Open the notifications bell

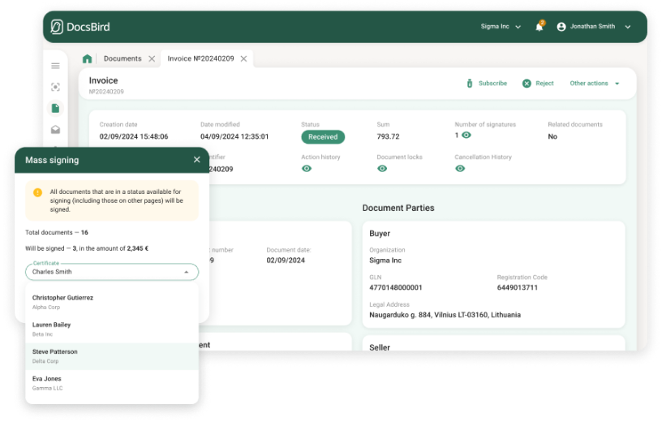(539, 27)
